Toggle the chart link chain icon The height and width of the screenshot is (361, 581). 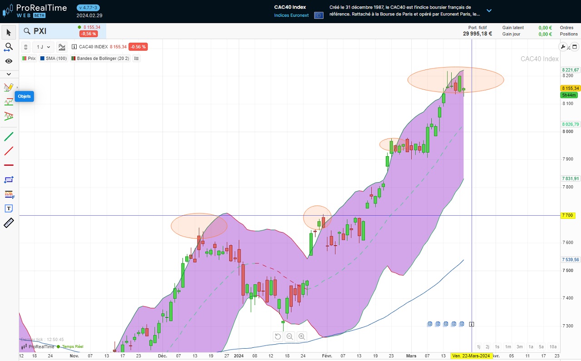coord(26,47)
